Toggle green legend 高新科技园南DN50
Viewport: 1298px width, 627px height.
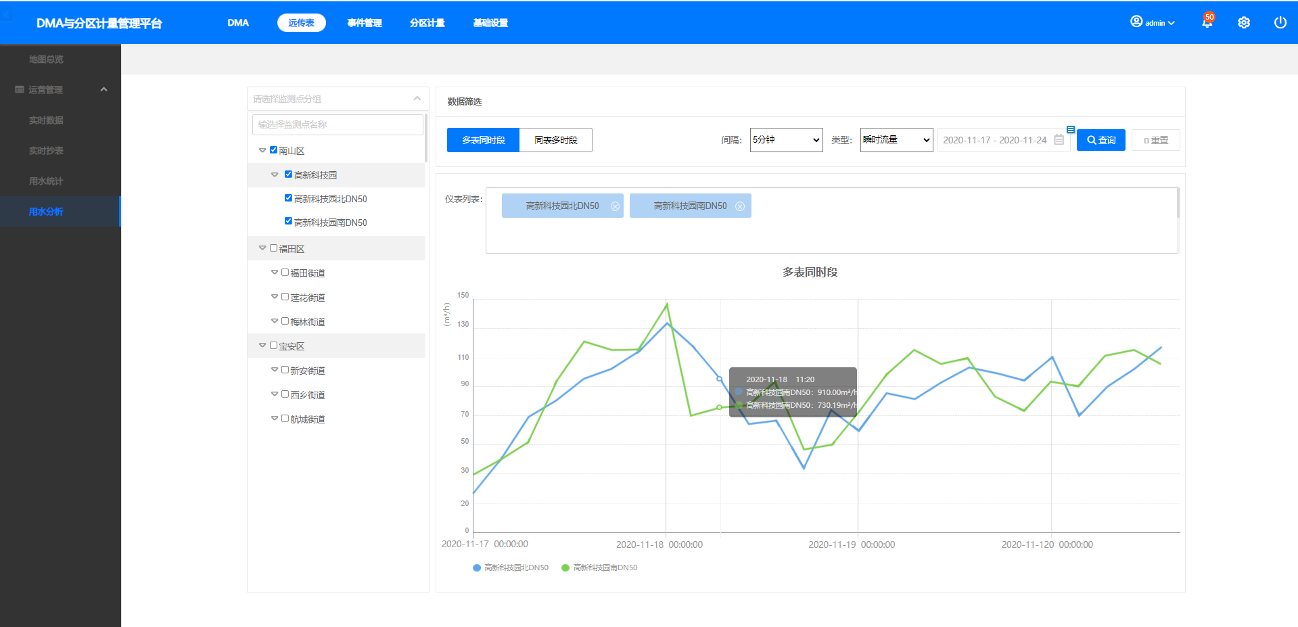coord(599,567)
